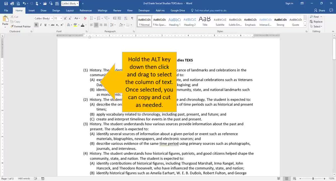Click the Ribbon Display Options icon
This screenshot has width=336, height=181.
click(x=302, y=3)
